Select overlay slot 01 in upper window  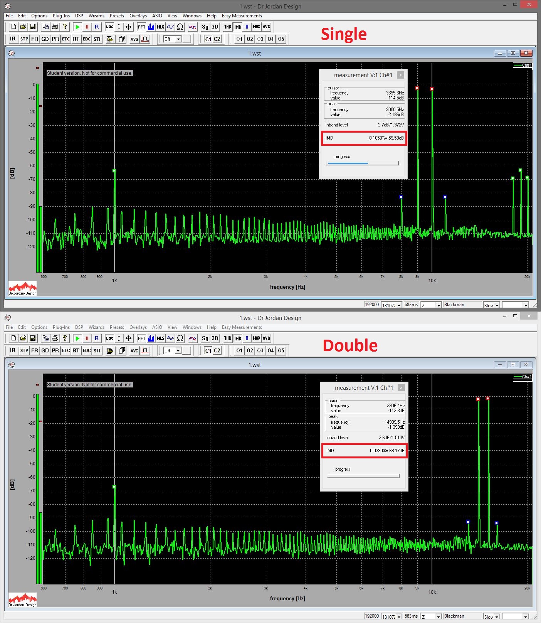click(x=240, y=39)
